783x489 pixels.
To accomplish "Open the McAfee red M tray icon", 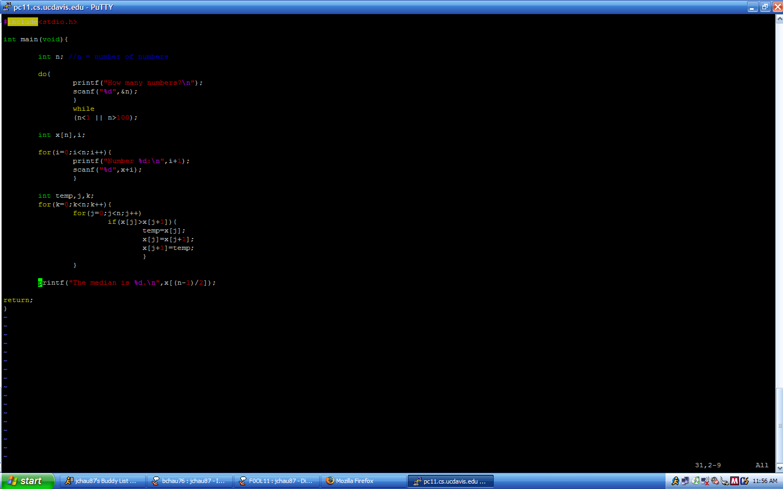I will [735, 481].
